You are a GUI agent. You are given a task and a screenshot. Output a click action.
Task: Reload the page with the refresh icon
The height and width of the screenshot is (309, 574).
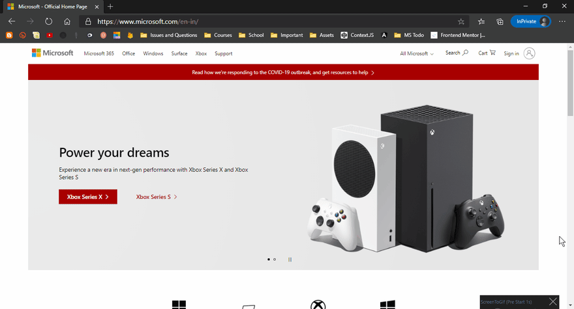(48, 21)
